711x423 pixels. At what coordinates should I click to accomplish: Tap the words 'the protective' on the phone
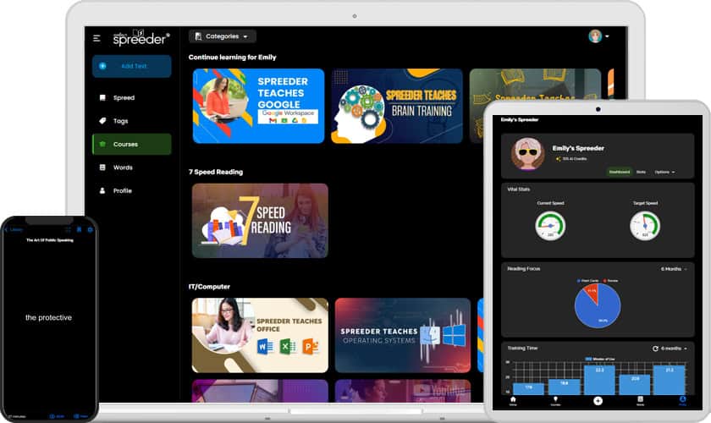[x=48, y=318]
